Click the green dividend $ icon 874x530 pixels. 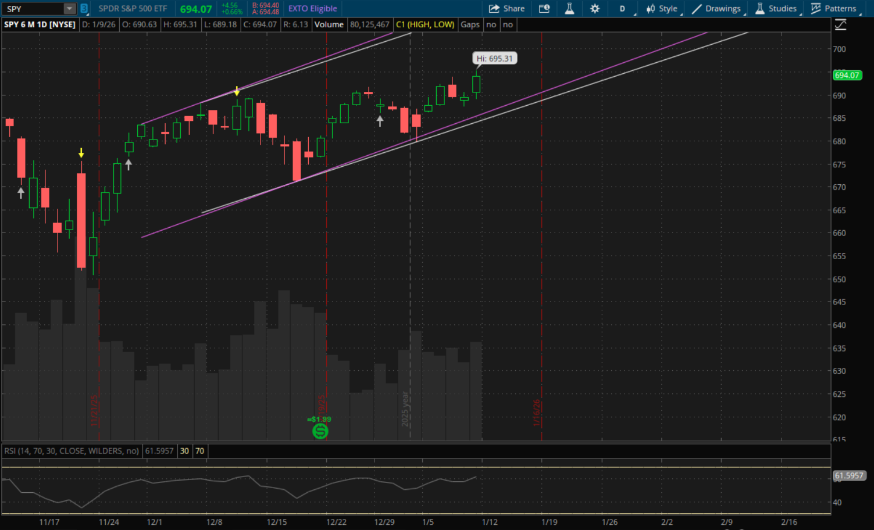pos(320,431)
